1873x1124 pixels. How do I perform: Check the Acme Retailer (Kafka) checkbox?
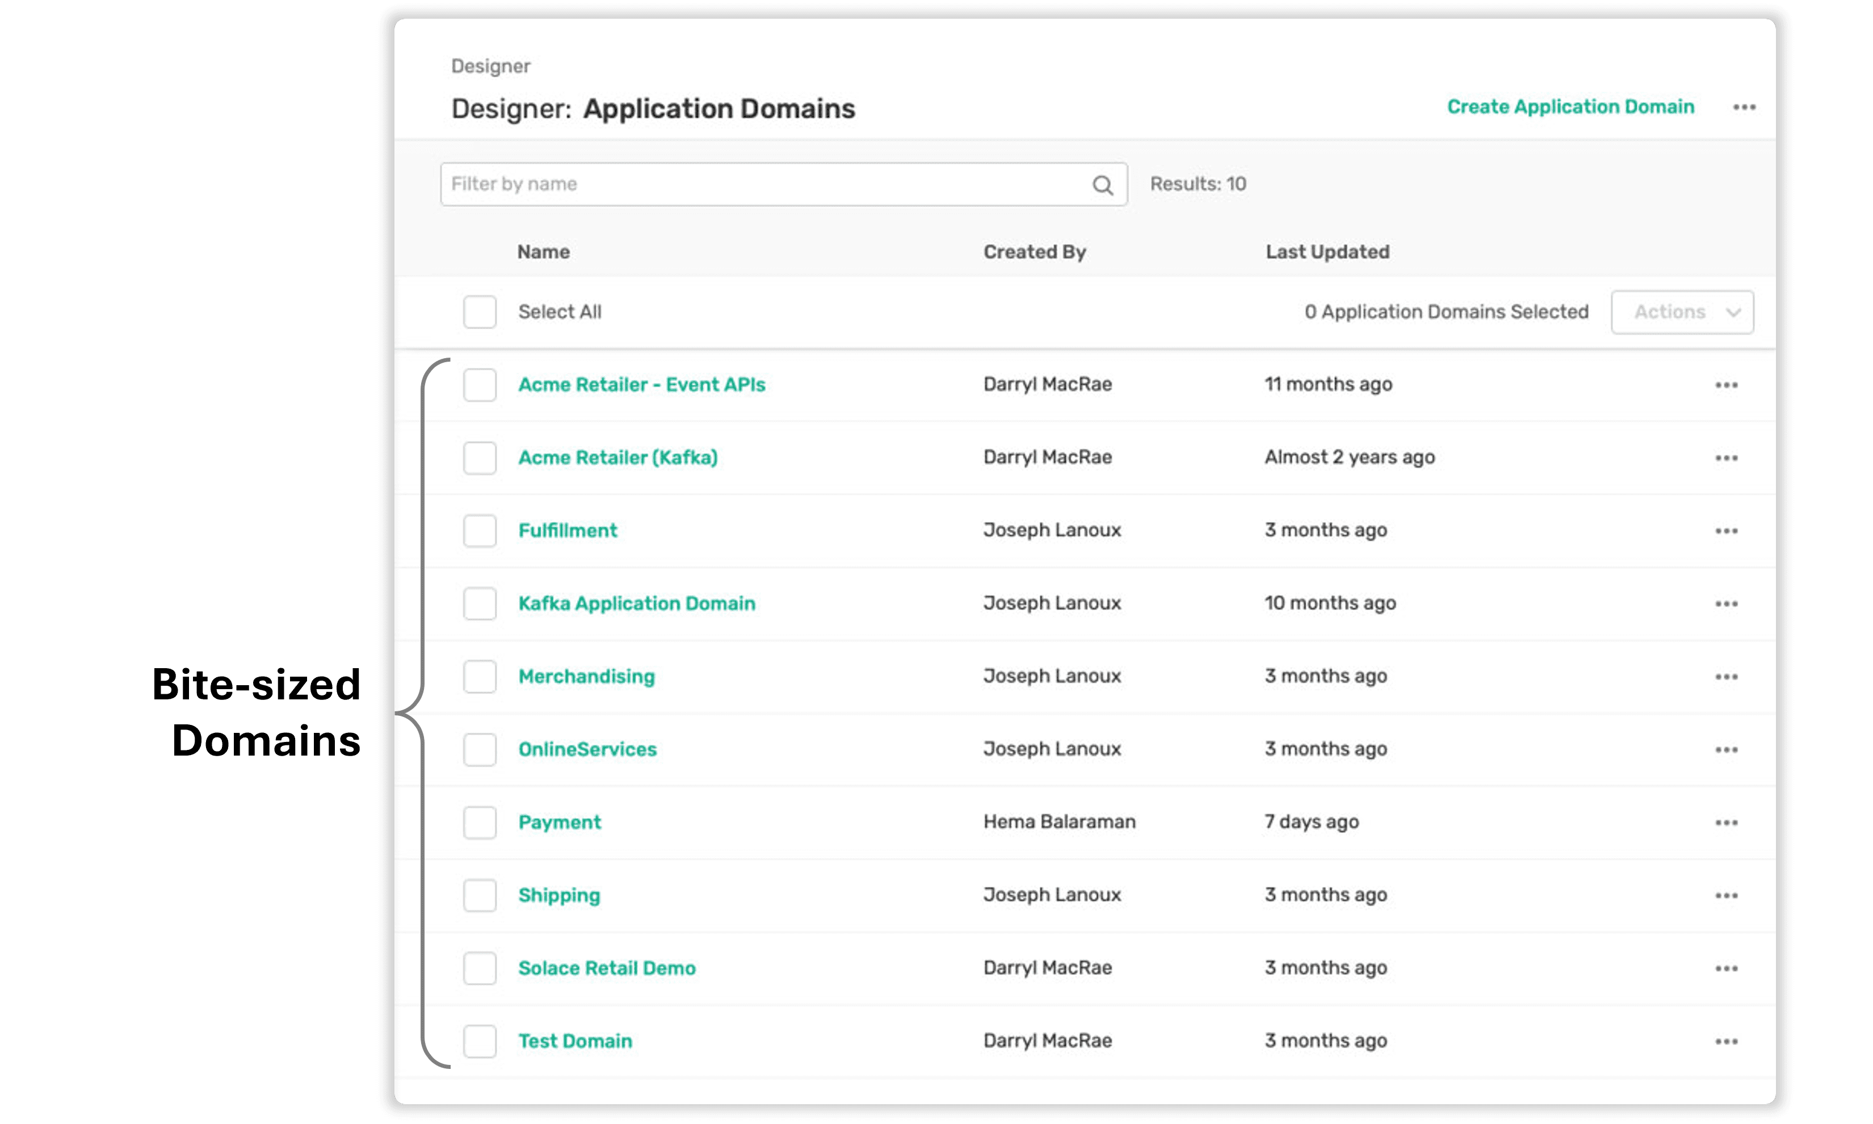click(x=479, y=458)
